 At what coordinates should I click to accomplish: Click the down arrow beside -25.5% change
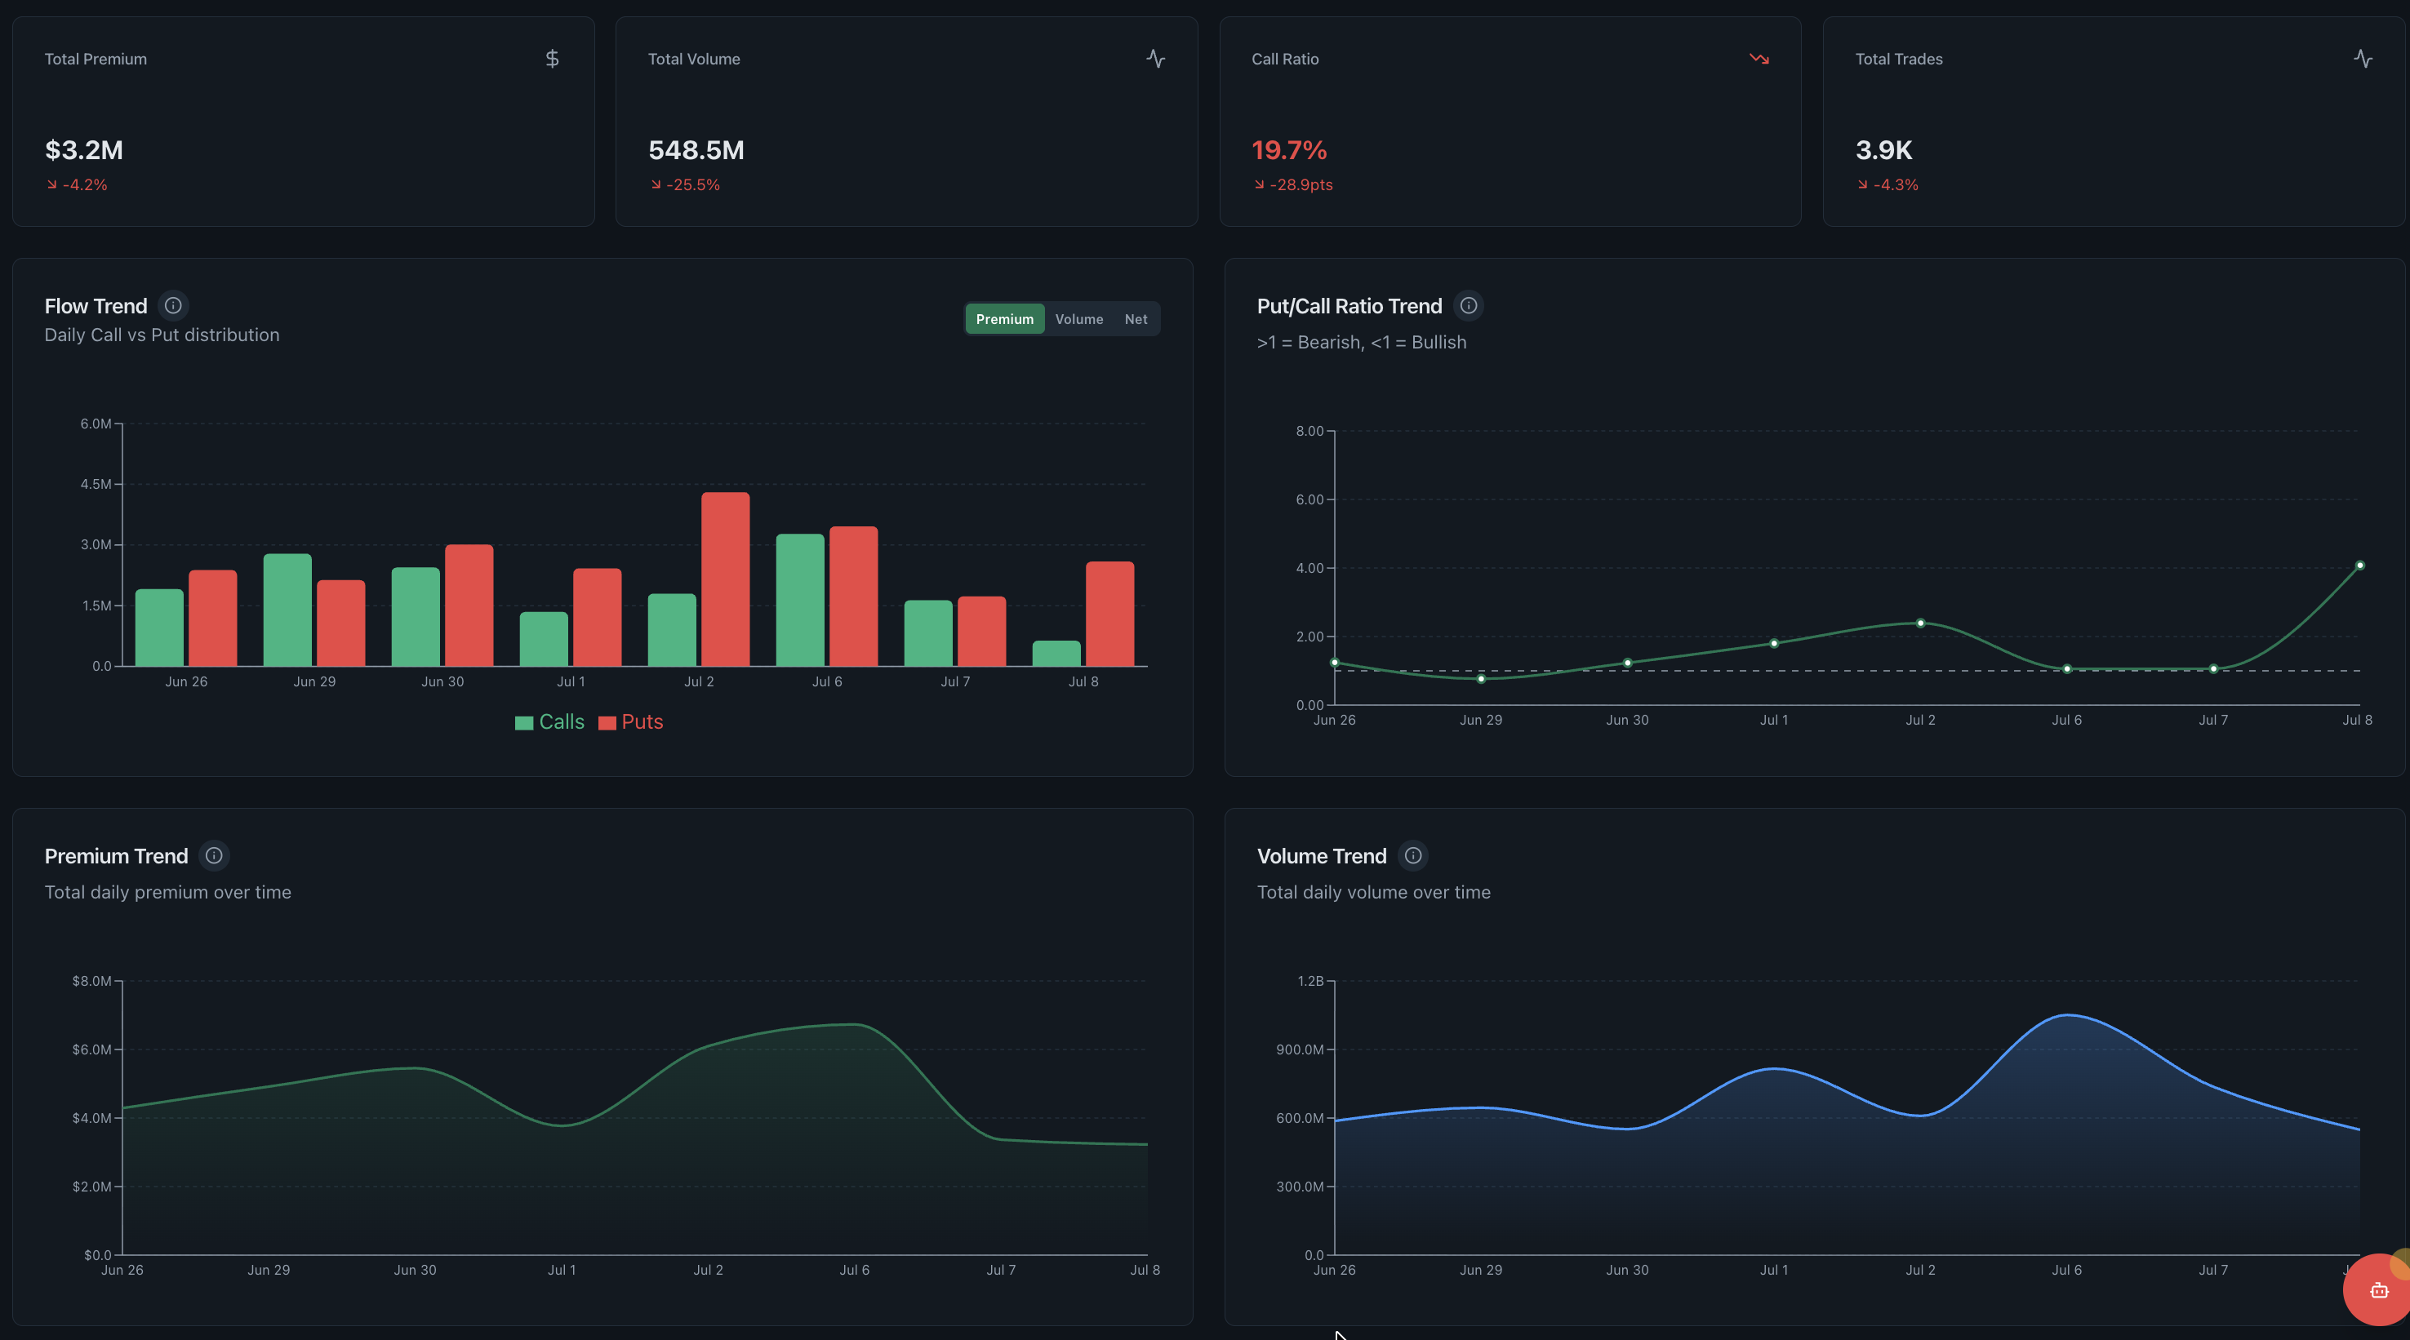(656, 185)
